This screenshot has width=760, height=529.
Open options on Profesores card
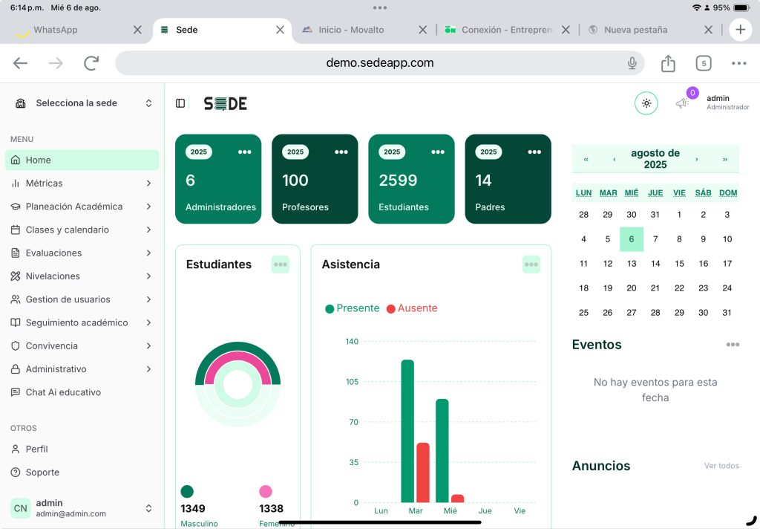coord(341,152)
